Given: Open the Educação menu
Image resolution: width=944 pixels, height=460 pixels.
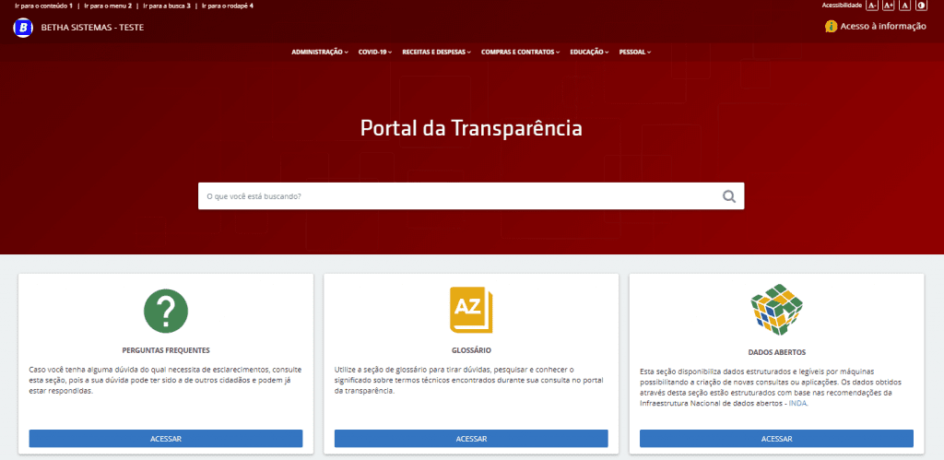Looking at the screenshot, I should tap(588, 53).
